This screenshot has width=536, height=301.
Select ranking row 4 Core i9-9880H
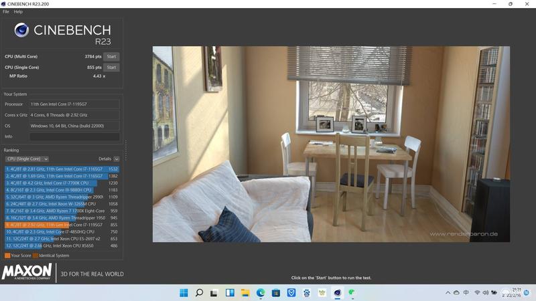pyautogui.click(x=62, y=190)
